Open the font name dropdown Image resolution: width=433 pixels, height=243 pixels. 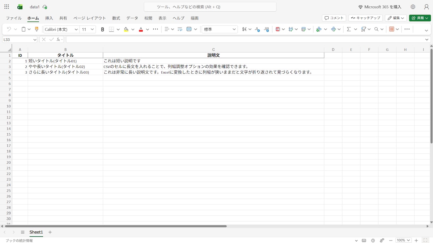76,29
